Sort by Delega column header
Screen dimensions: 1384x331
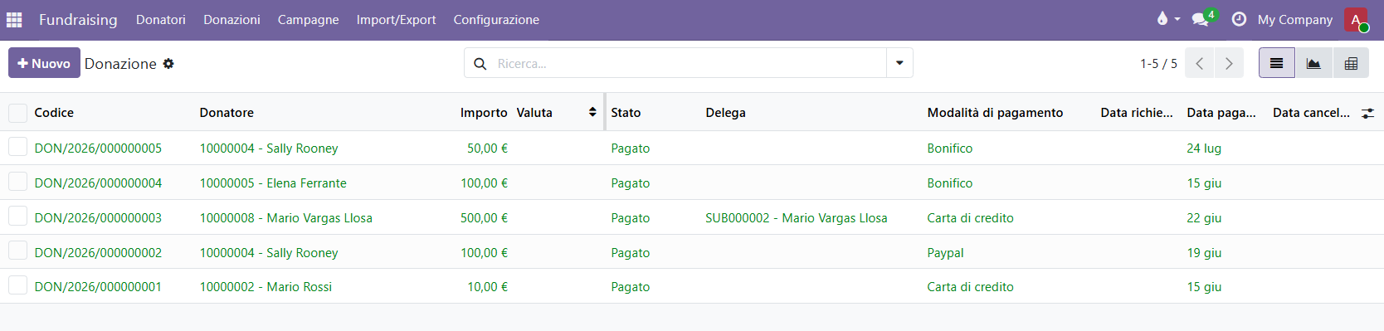(x=725, y=112)
